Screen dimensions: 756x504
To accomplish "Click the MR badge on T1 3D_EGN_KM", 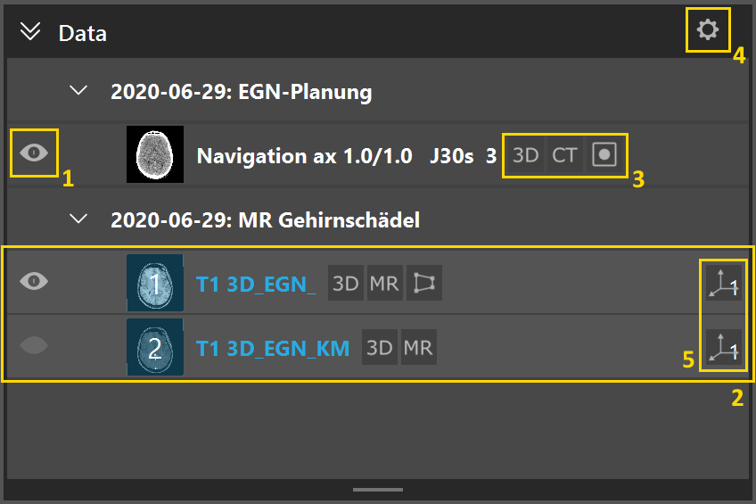I will 417,347.
